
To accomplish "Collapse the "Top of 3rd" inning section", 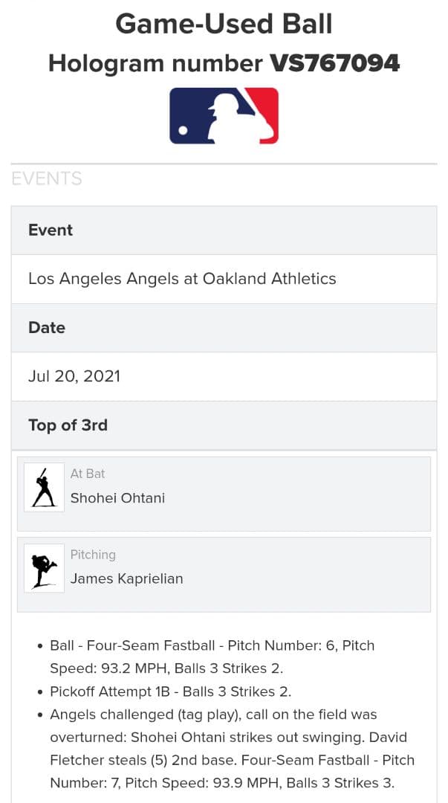I will point(68,425).
